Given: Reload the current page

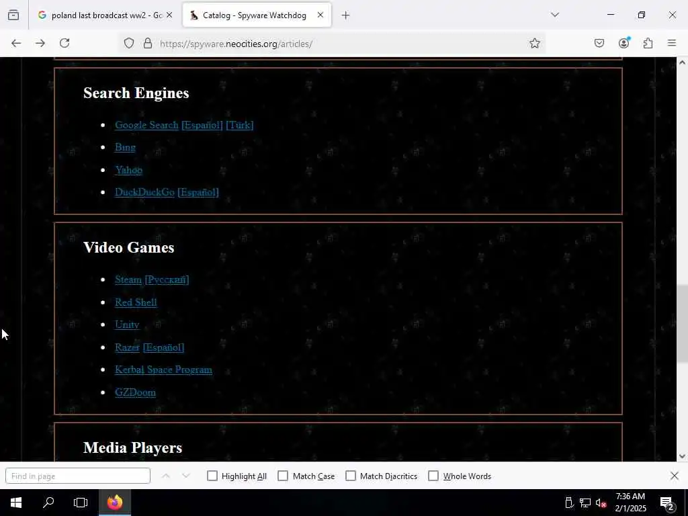Looking at the screenshot, I should click(64, 43).
